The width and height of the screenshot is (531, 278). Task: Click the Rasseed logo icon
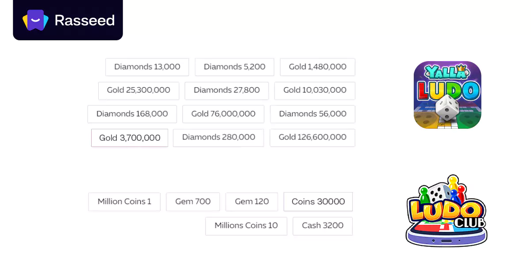click(x=35, y=20)
